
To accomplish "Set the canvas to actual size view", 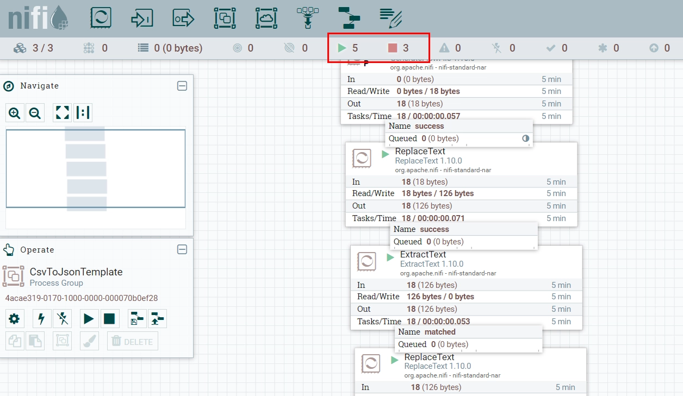I will coord(83,113).
